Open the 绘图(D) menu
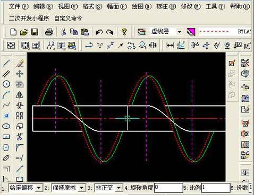 pyautogui.click(x=141, y=7)
